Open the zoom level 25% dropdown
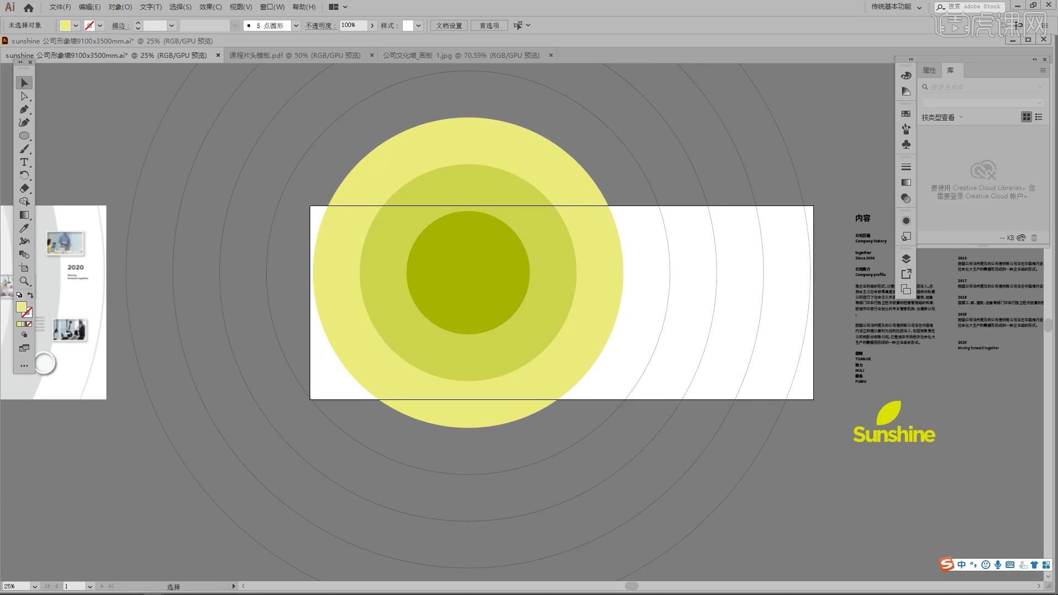1058x595 pixels. [35, 586]
